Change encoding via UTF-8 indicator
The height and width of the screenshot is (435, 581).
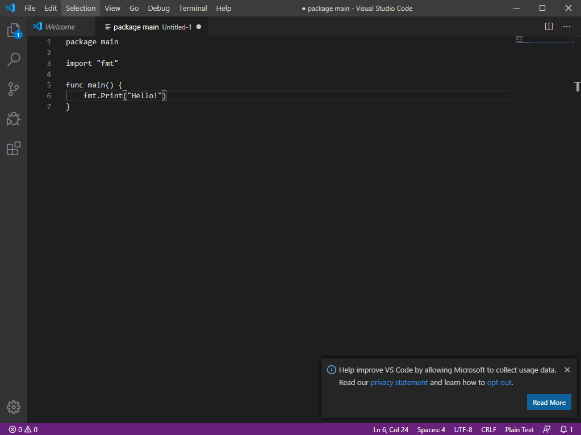[463, 429]
